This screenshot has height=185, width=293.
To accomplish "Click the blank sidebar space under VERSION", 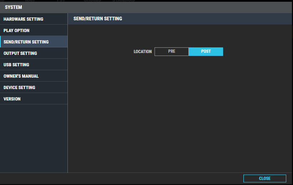I will 34,139.
